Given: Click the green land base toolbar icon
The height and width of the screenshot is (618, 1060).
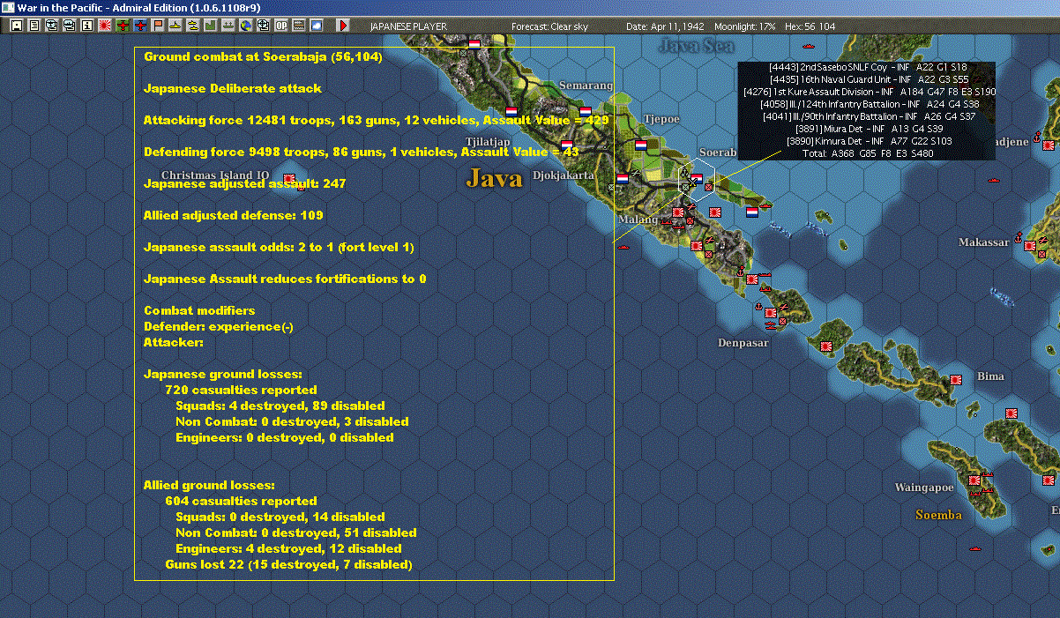Looking at the screenshot, I should (211, 26).
